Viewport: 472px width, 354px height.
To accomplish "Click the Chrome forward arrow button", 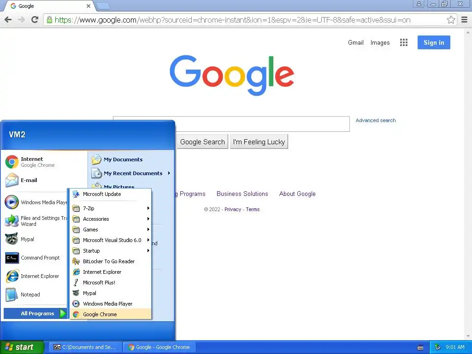I will [21, 20].
